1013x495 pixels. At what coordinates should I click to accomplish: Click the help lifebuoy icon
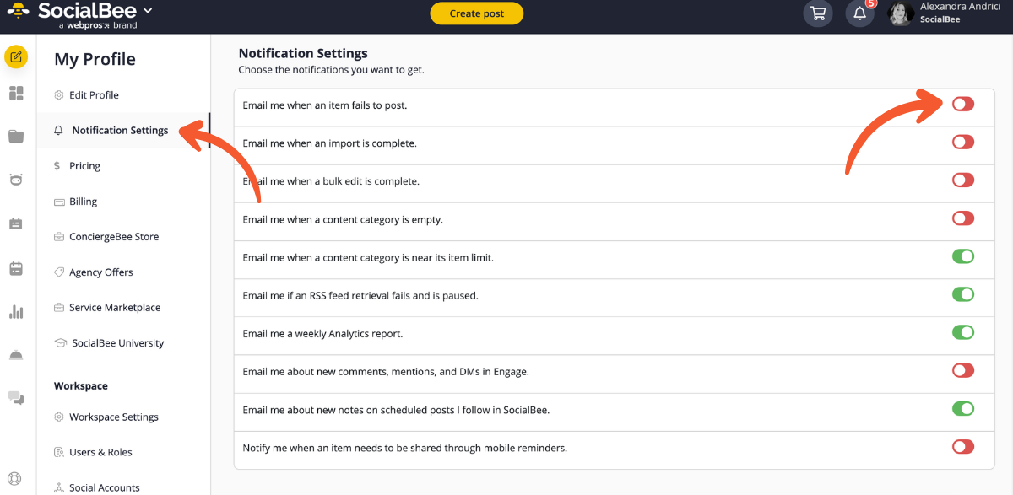point(15,480)
